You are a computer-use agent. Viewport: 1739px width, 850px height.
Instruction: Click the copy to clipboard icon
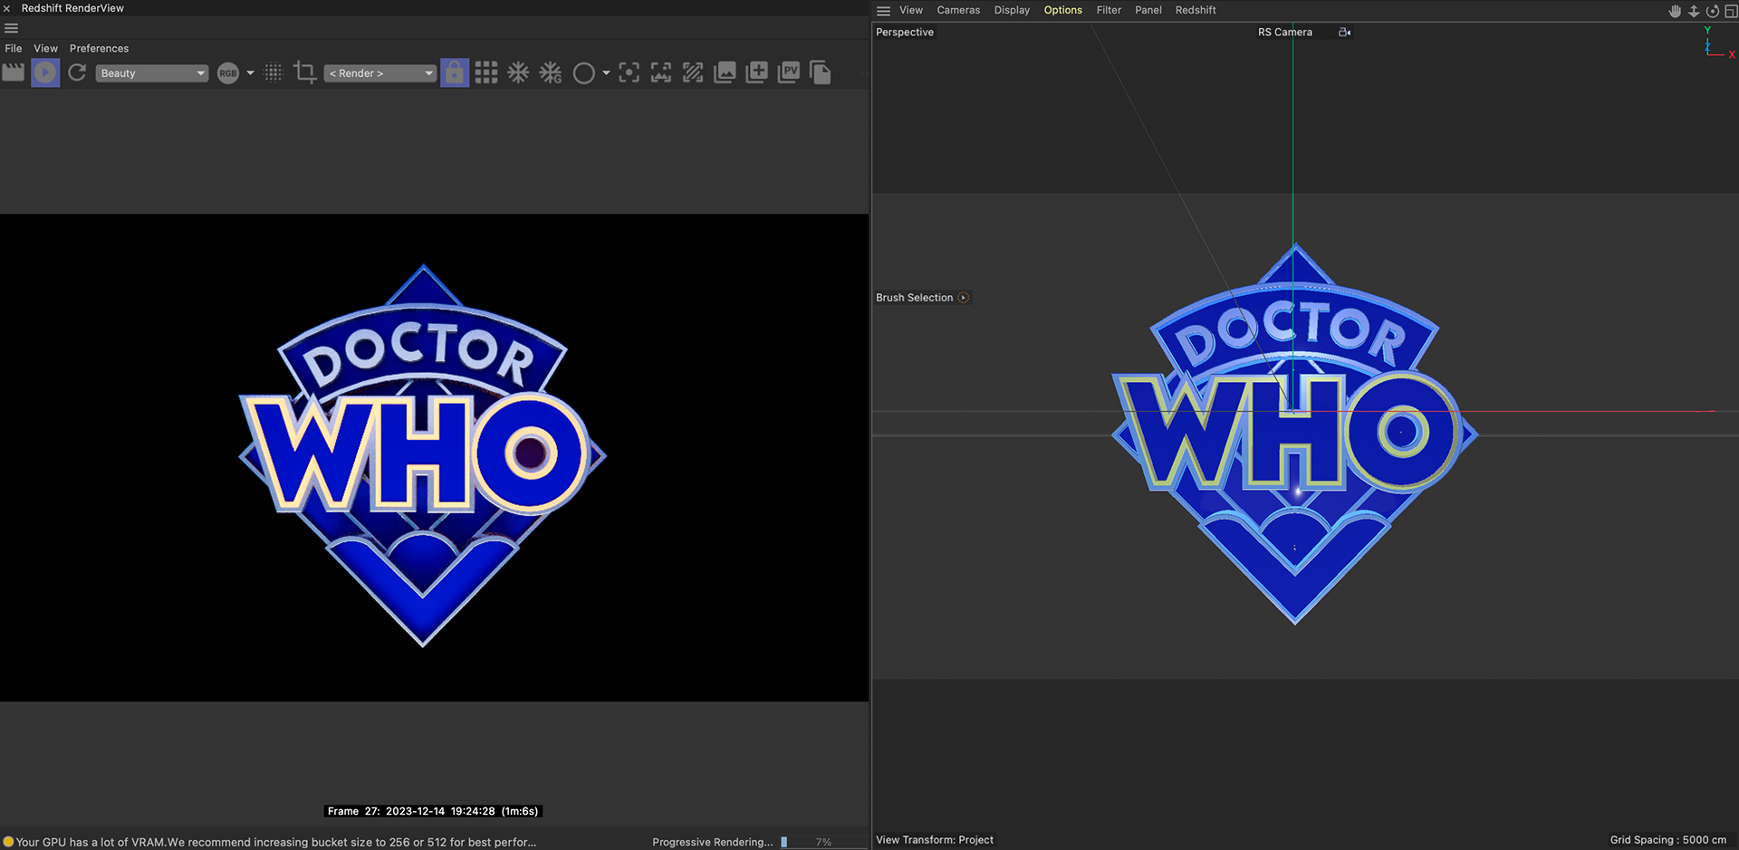[821, 72]
